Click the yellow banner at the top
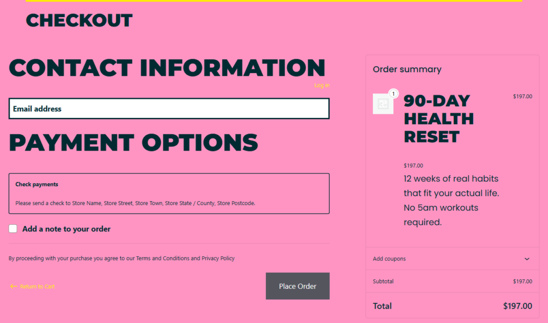Viewport: 548px width, 323px height. [274, 2]
